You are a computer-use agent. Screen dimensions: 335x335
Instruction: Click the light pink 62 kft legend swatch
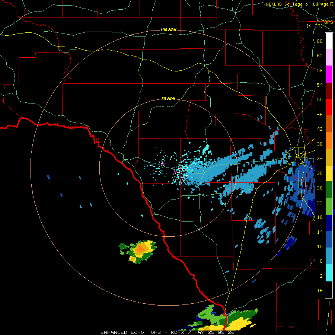pos(329,57)
